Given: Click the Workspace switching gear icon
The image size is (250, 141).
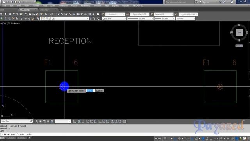Looking at the screenshot, I should [x=221, y=139].
